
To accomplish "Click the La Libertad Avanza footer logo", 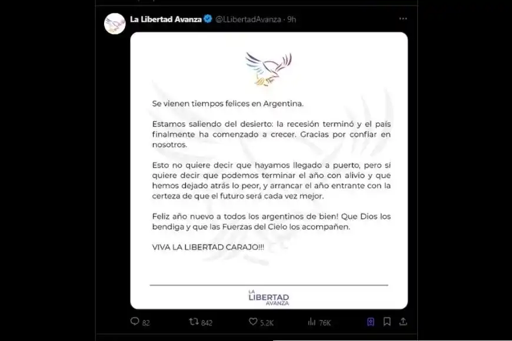I will pyautogui.click(x=269, y=297).
